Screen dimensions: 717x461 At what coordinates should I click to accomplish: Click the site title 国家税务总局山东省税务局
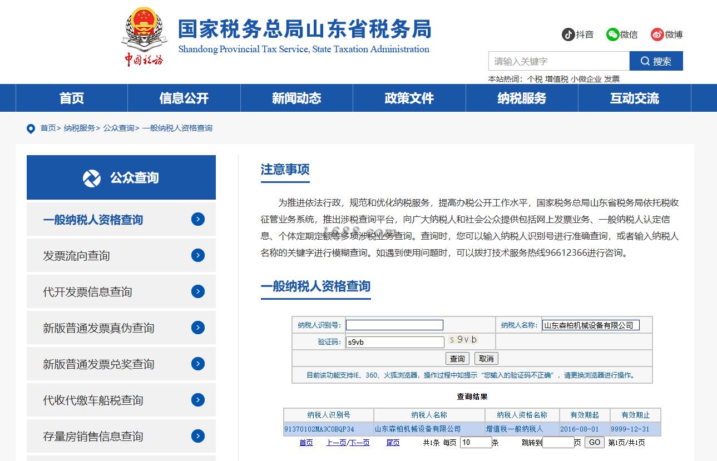(x=305, y=29)
